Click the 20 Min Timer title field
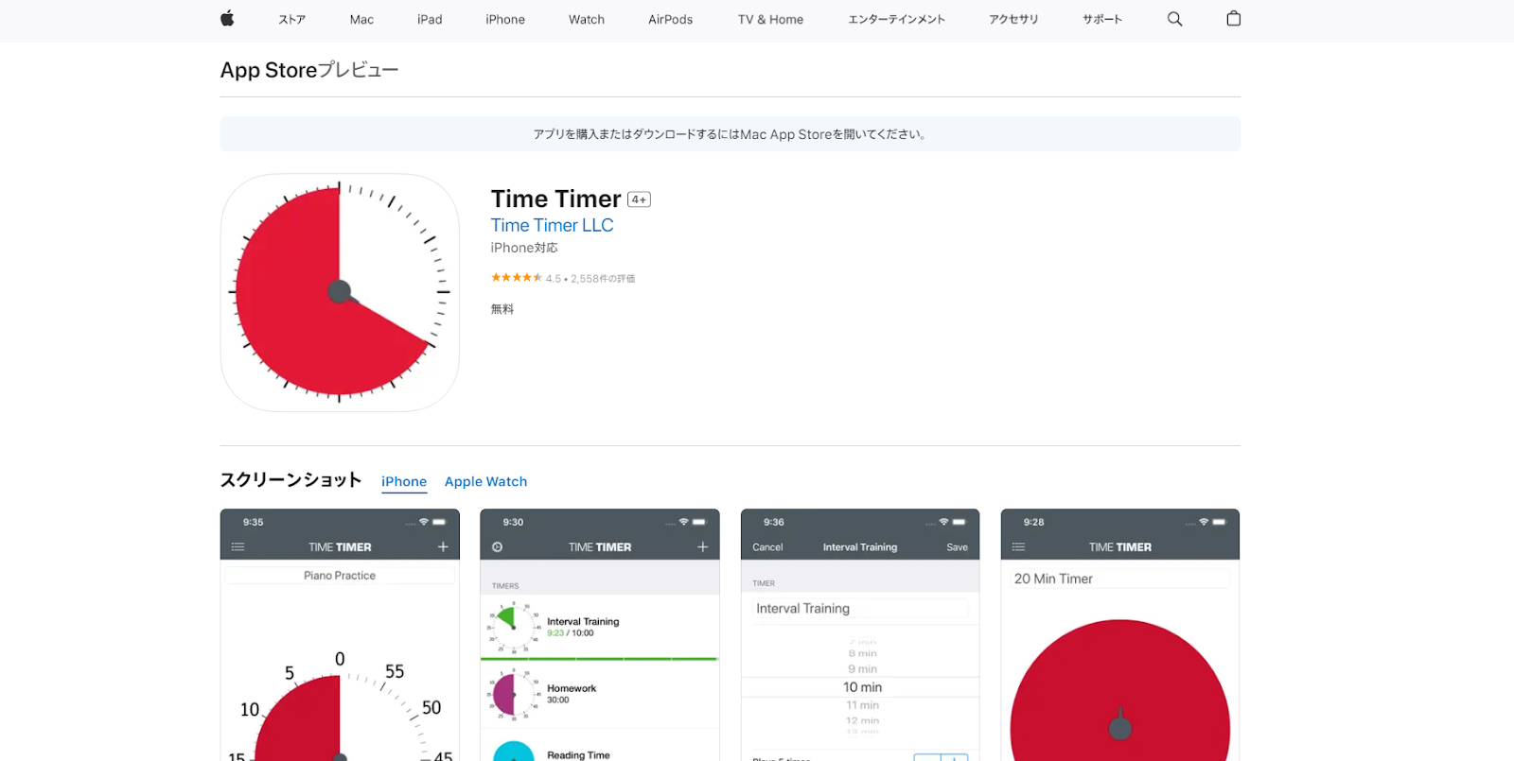The width and height of the screenshot is (1514, 761). coord(1120,579)
